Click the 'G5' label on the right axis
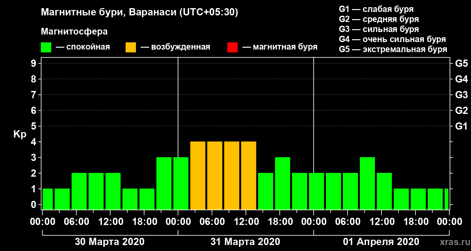 click(461, 63)
